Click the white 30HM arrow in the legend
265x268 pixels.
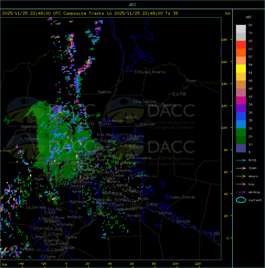click(241, 168)
